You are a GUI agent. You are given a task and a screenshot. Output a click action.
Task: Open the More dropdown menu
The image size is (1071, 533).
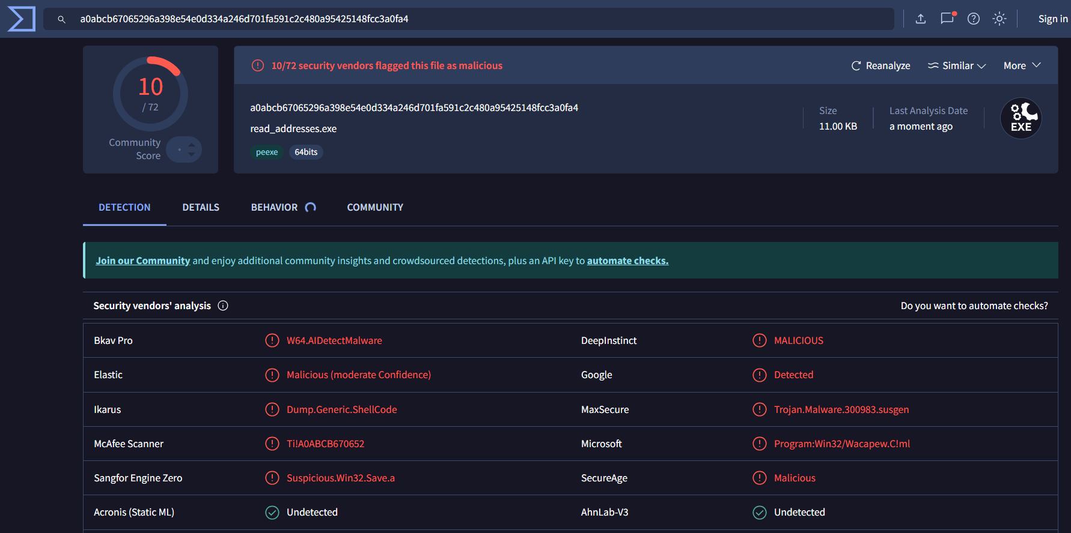(1022, 65)
